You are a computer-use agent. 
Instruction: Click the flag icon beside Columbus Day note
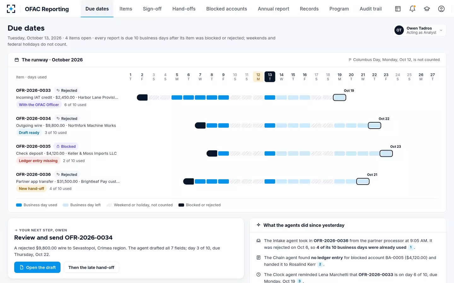350,60
